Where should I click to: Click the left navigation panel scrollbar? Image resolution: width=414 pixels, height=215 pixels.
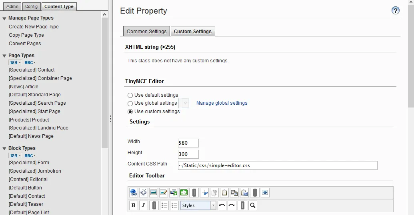click(x=104, y=83)
